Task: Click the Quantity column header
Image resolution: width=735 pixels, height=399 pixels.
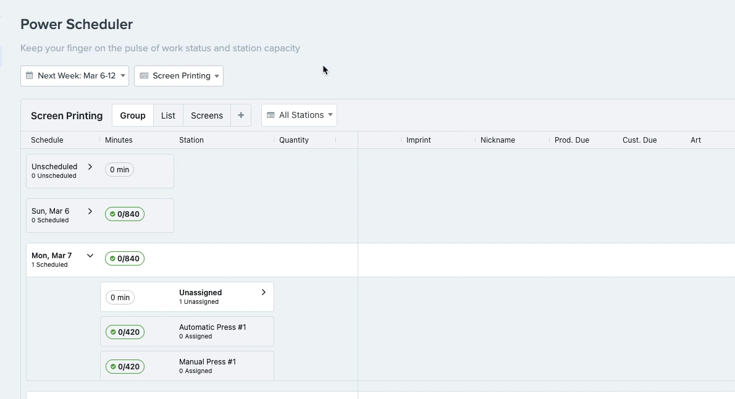Action: click(x=294, y=140)
